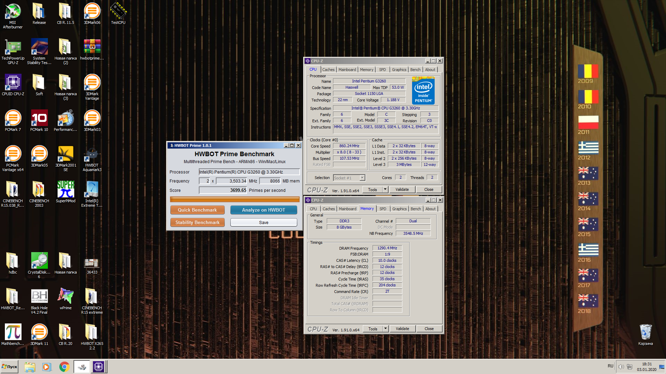Click volume icon in system tray

coord(621,367)
